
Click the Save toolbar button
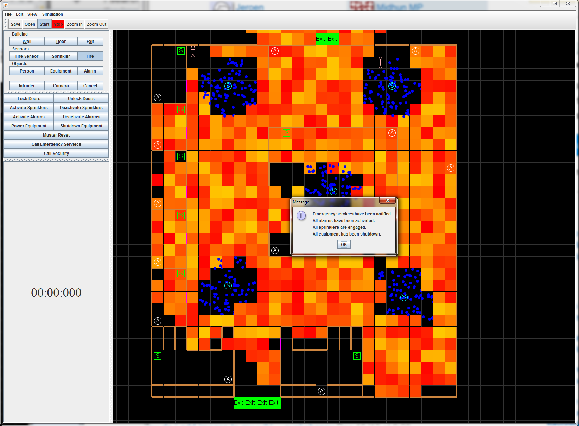(15, 24)
